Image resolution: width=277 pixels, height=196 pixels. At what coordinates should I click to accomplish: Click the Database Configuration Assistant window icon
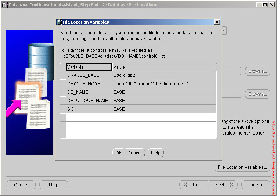tap(5, 5)
